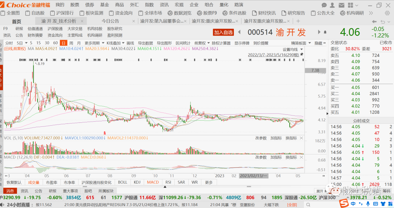Screen dimensions: 394x208
Task: Go to next stock with right triangle
Action: click(x=319, y=32)
